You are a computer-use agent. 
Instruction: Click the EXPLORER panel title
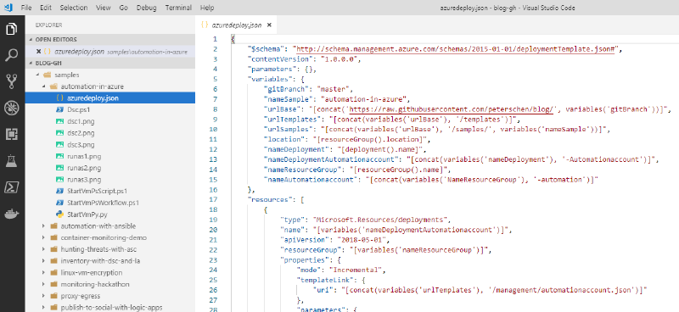tap(48, 25)
